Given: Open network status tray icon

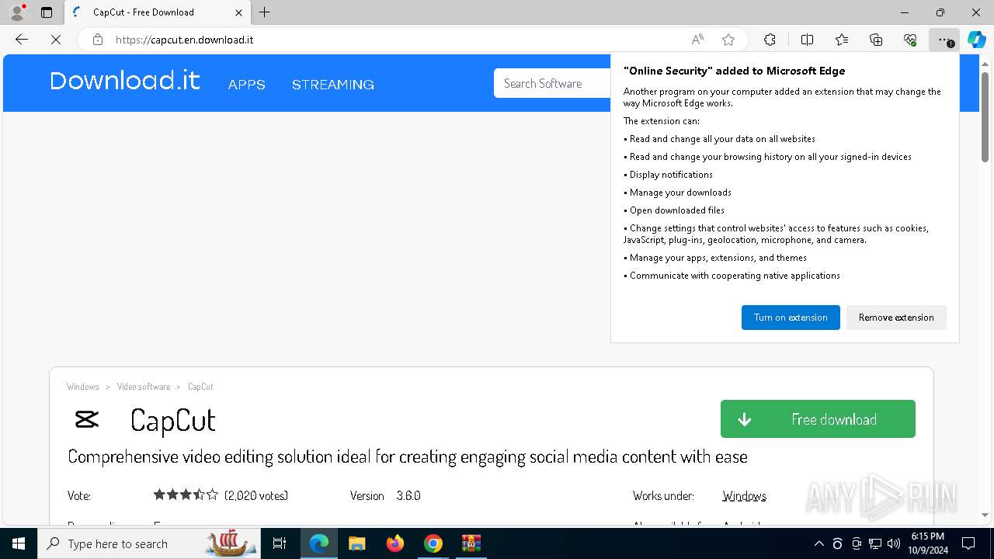Looking at the screenshot, I should tap(875, 543).
